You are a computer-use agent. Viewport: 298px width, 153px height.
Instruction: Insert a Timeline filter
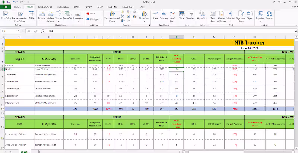tap(190, 16)
